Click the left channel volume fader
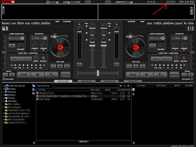196x147 pixels. pyautogui.click(x=92, y=46)
